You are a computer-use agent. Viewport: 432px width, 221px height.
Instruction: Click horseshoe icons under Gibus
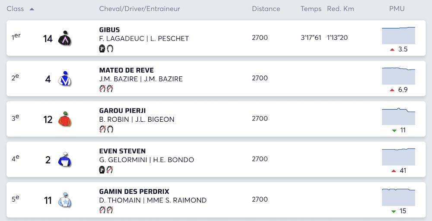[x=106, y=49]
